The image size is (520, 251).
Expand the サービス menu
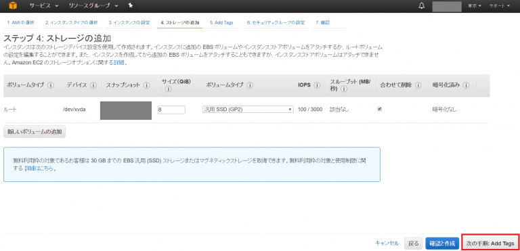(44, 6)
